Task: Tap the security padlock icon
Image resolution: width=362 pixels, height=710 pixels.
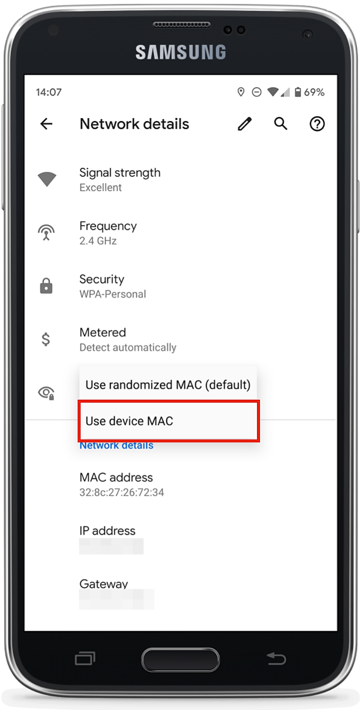Action: (x=46, y=286)
